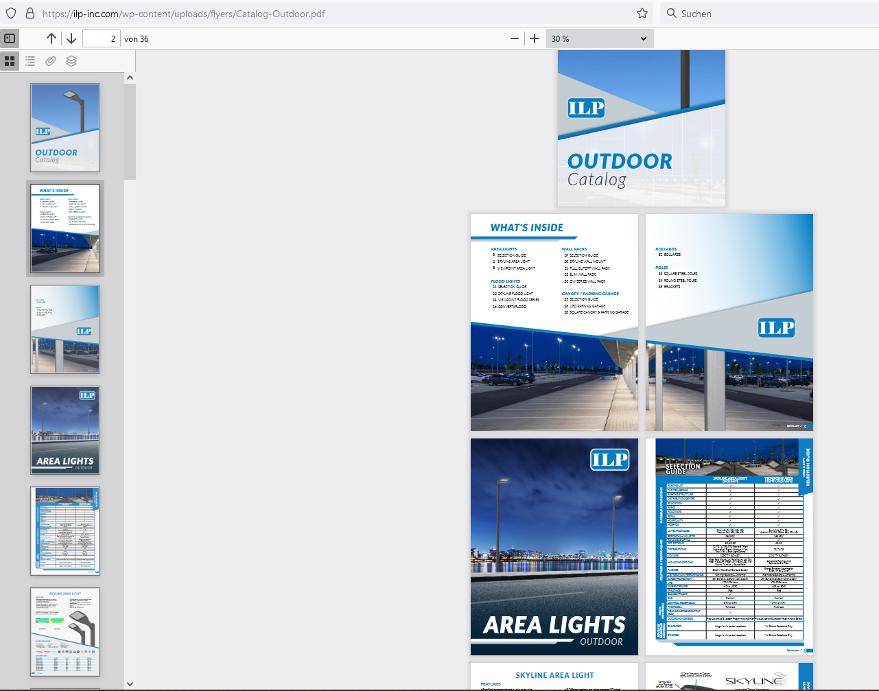The height and width of the screenshot is (691, 879).
Task: Open the document outline view
Action: pos(30,61)
